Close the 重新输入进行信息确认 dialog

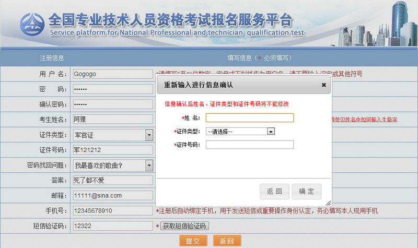[x=323, y=85]
